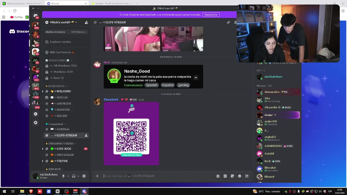Invite people to Nicki's world server
347x195 pixels.
click(86, 22)
